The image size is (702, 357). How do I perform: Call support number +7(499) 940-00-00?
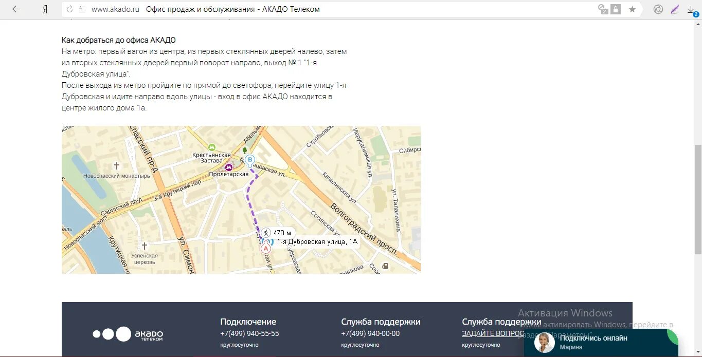[370, 333]
